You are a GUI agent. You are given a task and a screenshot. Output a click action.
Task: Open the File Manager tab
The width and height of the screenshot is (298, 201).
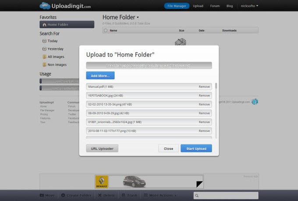177,6
